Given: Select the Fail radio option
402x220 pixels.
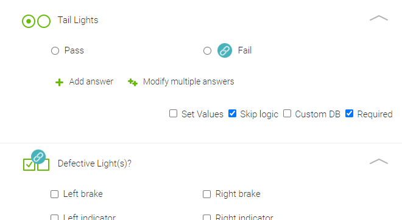Looking at the screenshot, I should (207, 50).
